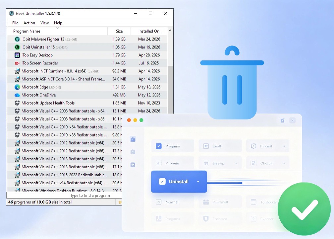Click the lock icon in overlay header

(x=282, y=120)
